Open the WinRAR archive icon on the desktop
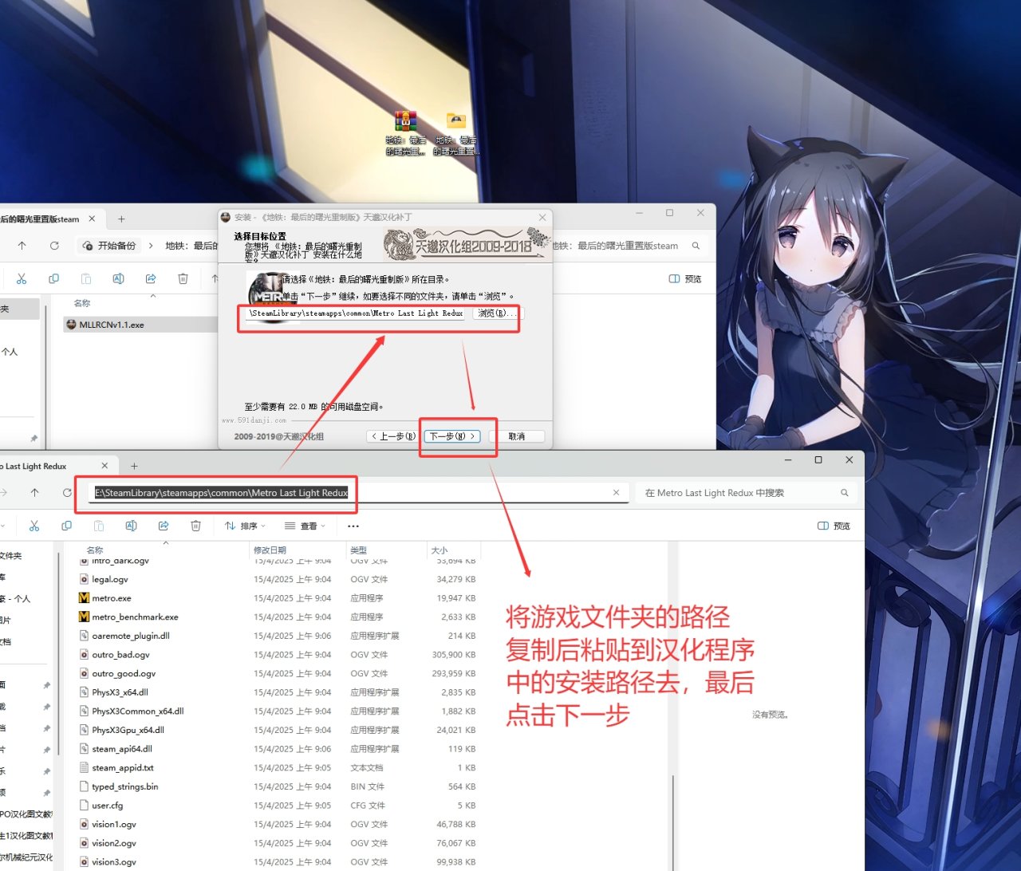 (x=406, y=122)
